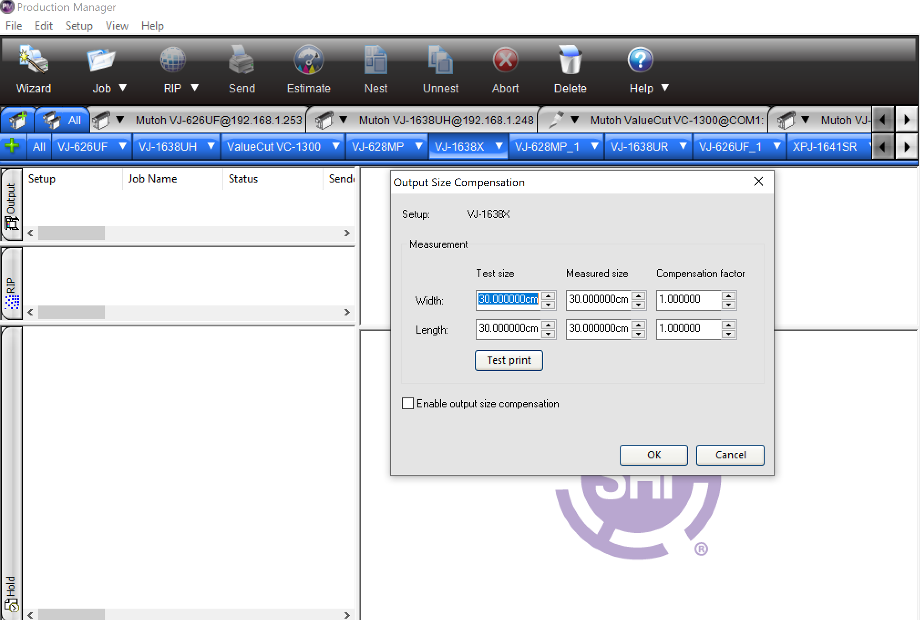Open VJ-626UF setup dropdown arrow
920x620 pixels.
click(123, 146)
